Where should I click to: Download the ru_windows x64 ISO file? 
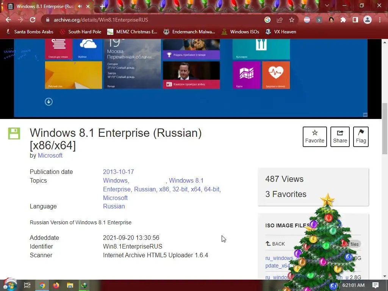(279, 262)
